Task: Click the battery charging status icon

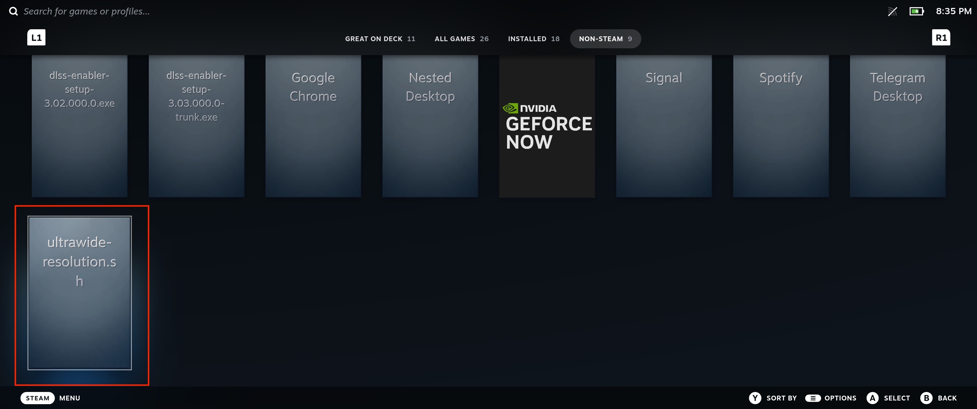Action: (x=917, y=11)
